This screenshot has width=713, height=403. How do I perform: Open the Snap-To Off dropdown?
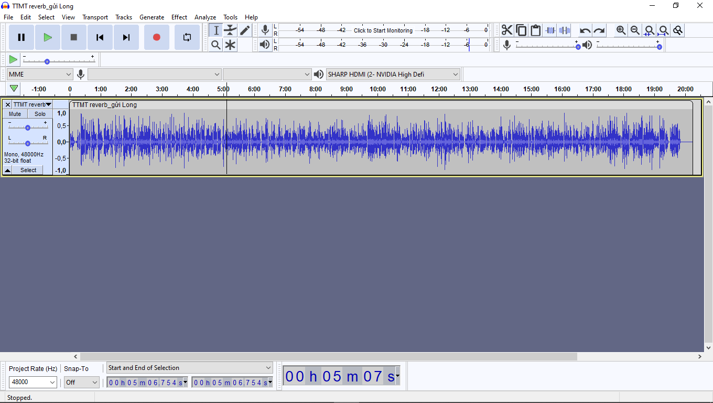click(x=81, y=382)
